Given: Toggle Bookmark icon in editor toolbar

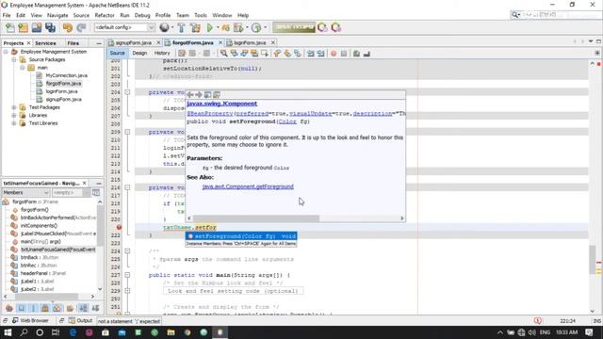Looking at the screenshot, I should click(x=298, y=54).
